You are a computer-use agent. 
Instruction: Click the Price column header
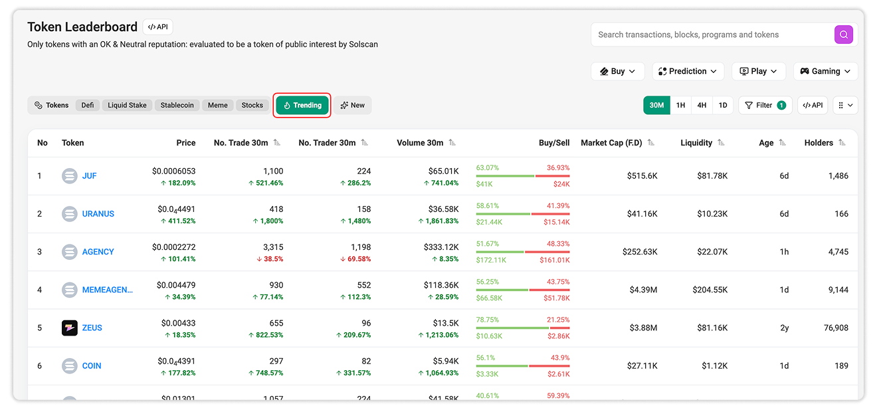[186, 143]
